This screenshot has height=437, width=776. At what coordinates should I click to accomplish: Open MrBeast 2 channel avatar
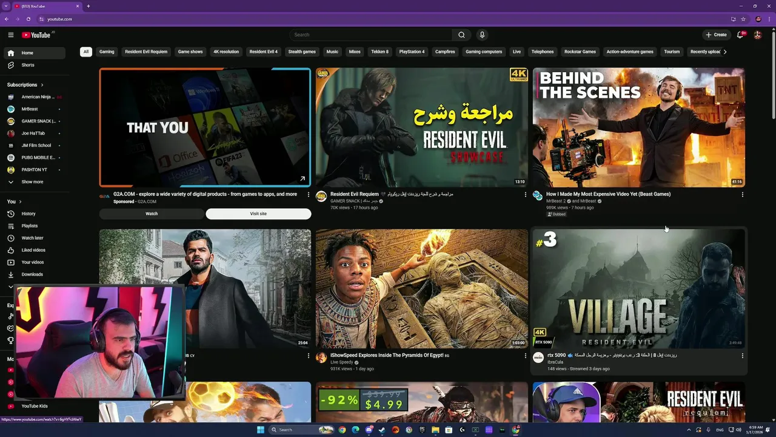(x=538, y=195)
